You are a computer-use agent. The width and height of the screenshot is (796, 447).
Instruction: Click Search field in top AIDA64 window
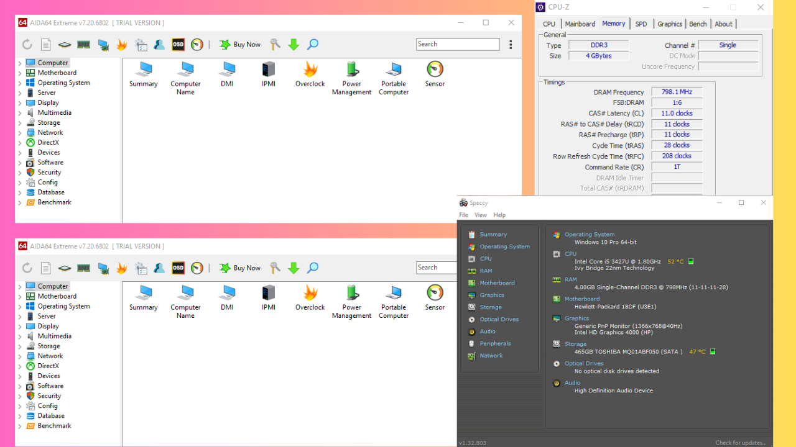click(x=458, y=44)
